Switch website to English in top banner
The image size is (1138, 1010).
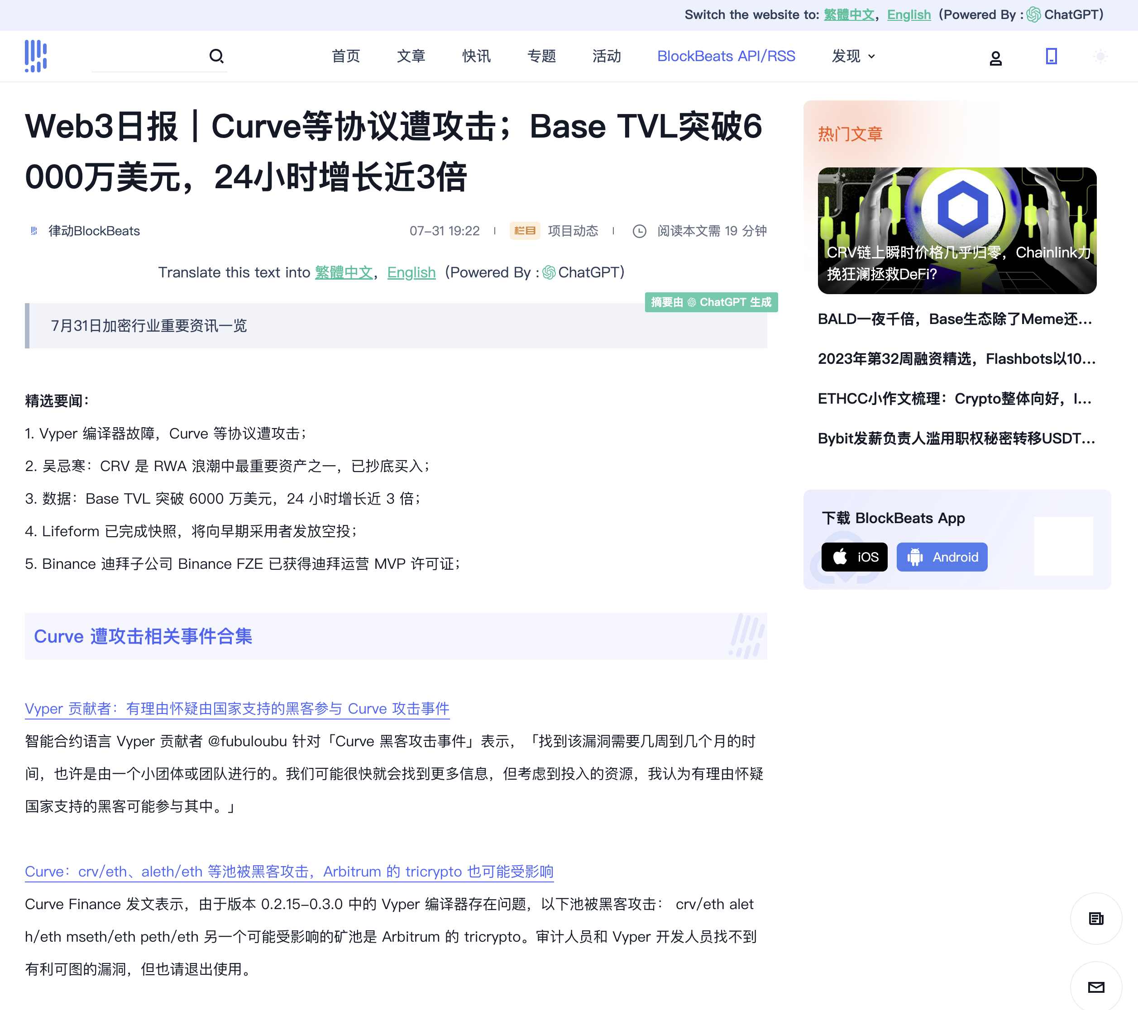coord(908,15)
